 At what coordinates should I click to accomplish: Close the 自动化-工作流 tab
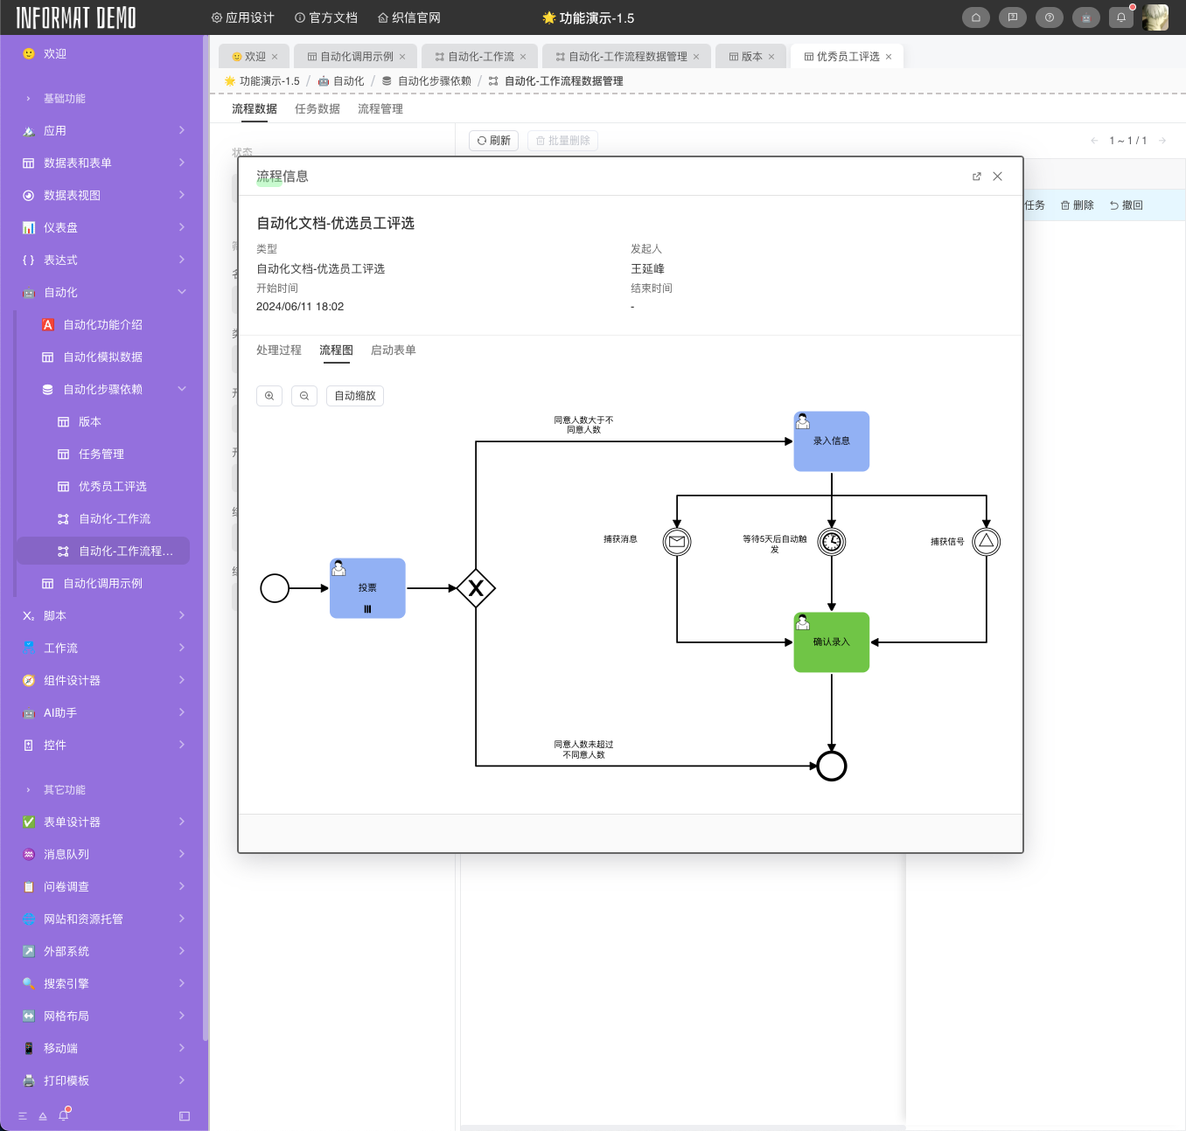click(x=523, y=57)
